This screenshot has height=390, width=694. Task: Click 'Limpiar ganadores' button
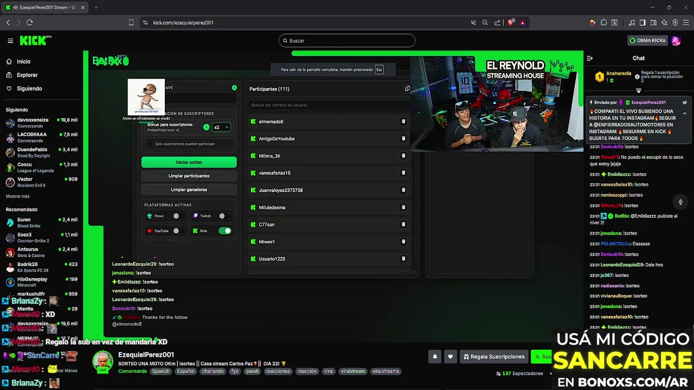[189, 190]
